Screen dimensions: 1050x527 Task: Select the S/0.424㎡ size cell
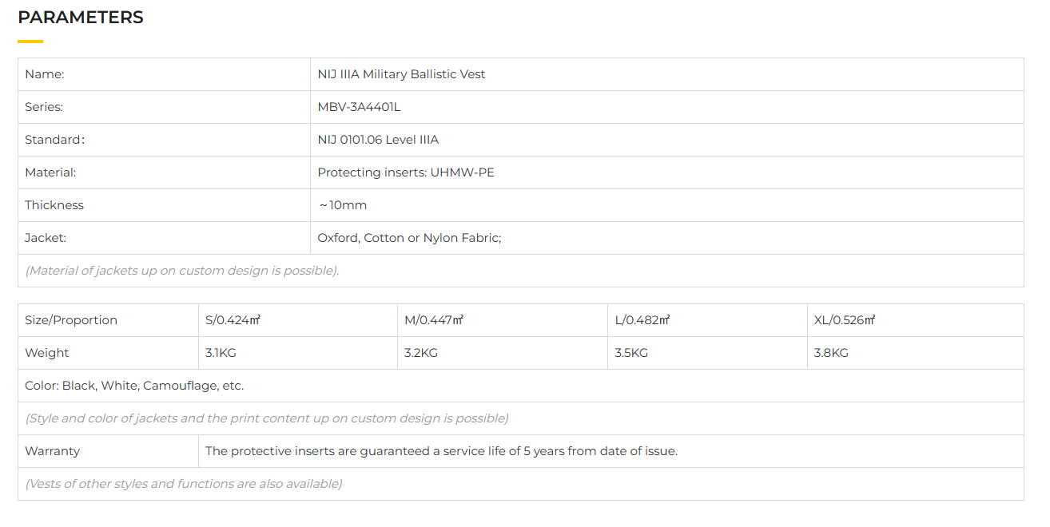(233, 320)
